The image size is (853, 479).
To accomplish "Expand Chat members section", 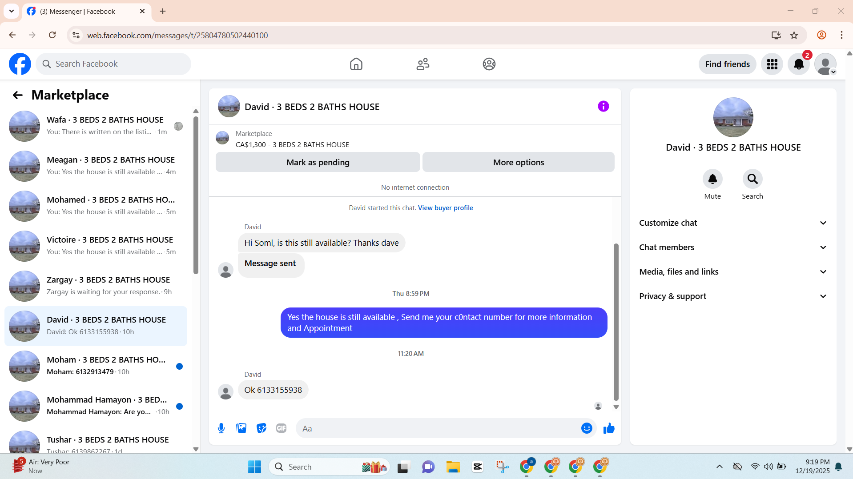I will (x=733, y=247).
